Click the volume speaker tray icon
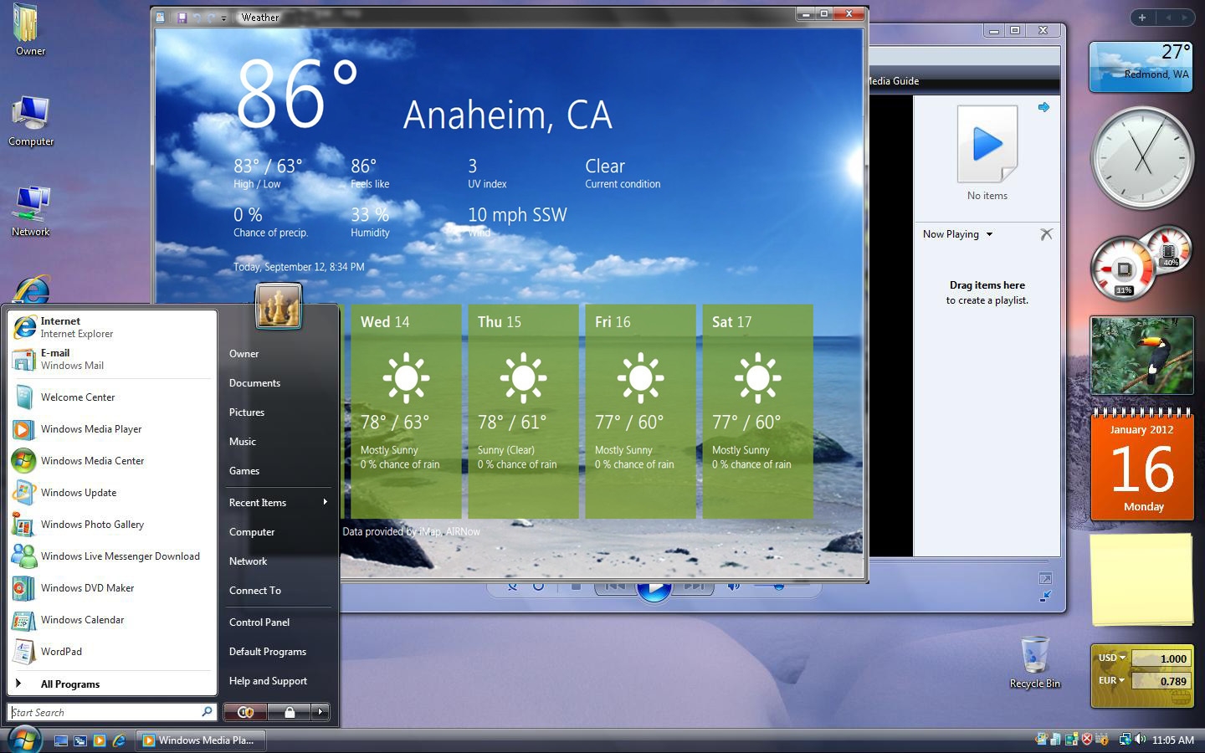Screen dimensions: 1205x753 [x=1140, y=740]
